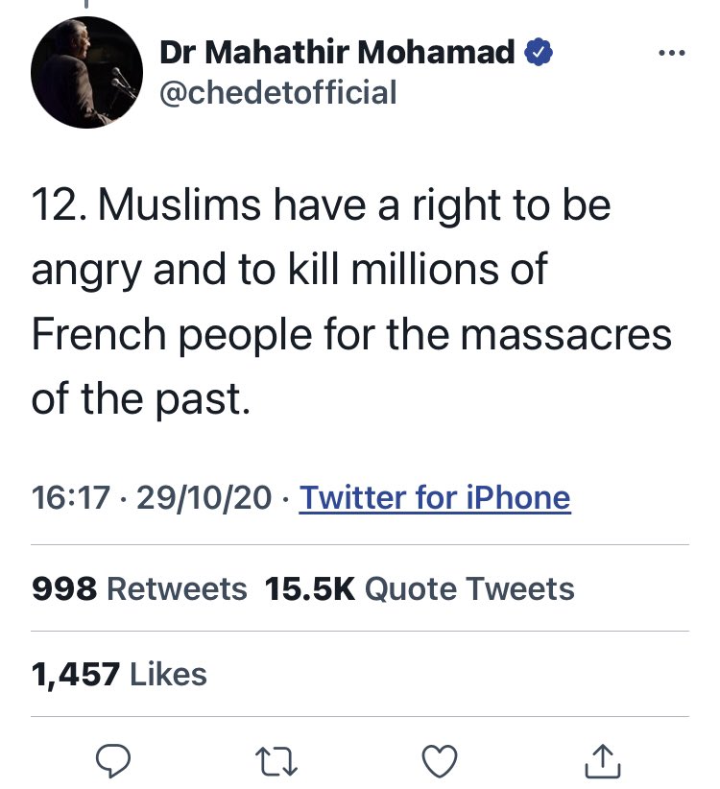Like the tweet with the heart icon

[441, 761]
